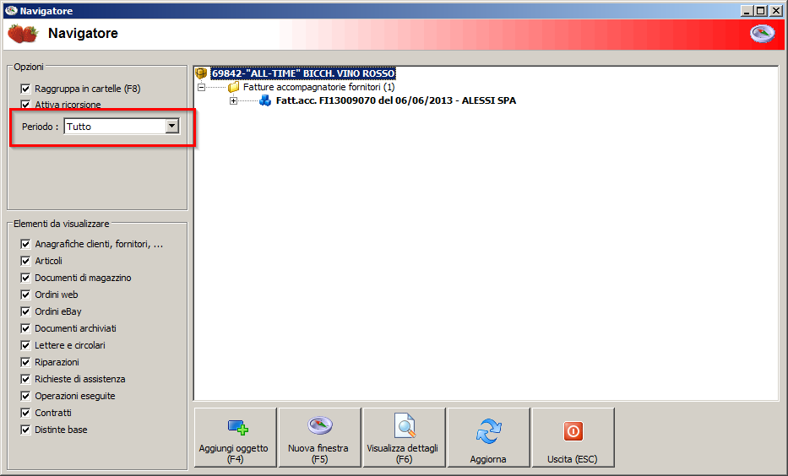This screenshot has height=476, width=788.
Task: Click the Navigatore title bar icon
Action: (x=10, y=10)
